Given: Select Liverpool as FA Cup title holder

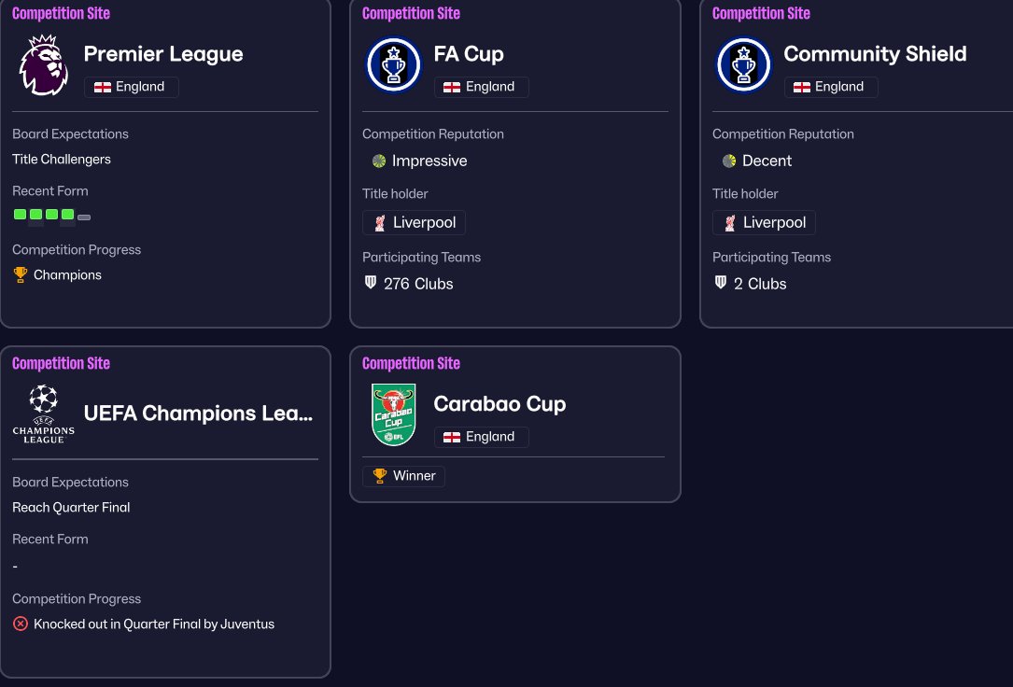Looking at the screenshot, I should [x=414, y=223].
